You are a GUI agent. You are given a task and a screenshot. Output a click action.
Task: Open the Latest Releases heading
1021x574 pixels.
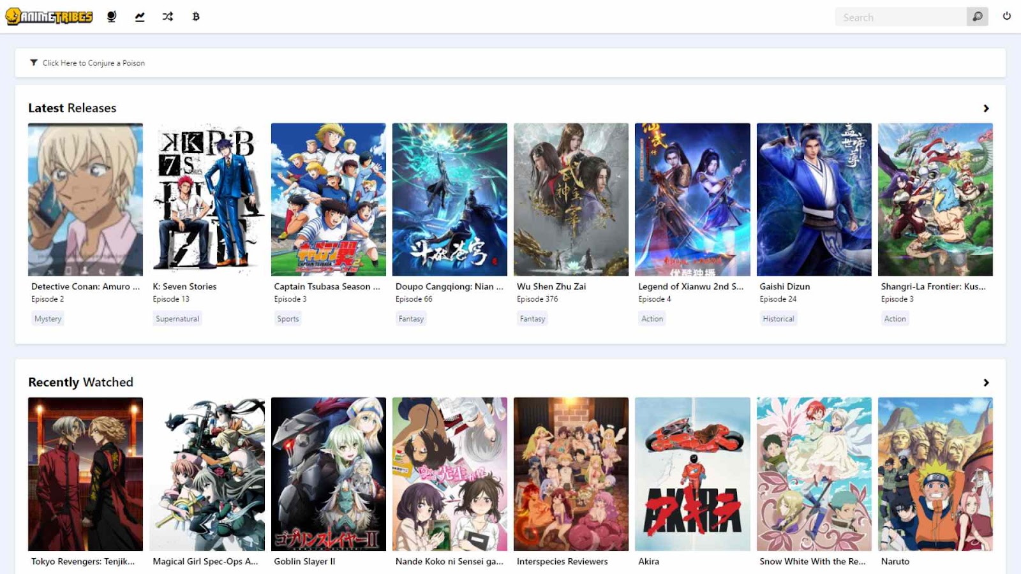point(72,108)
